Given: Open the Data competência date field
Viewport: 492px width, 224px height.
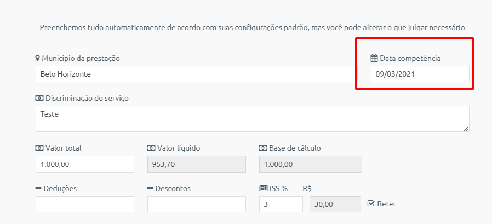Looking at the screenshot, I should pos(420,74).
